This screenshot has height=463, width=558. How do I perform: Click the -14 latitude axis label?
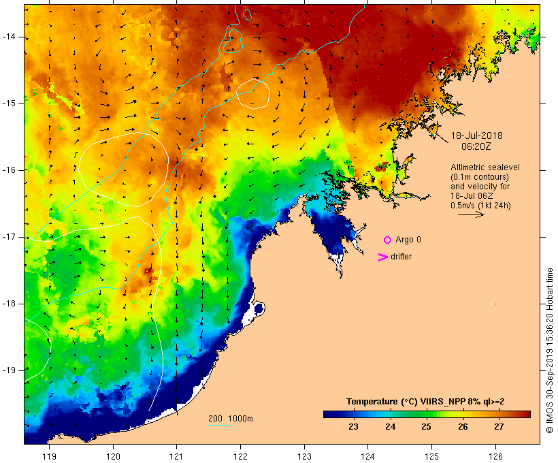[9, 37]
